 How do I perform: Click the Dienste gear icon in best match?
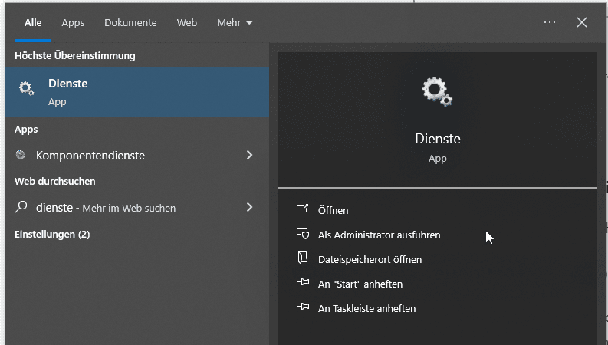(x=26, y=89)
